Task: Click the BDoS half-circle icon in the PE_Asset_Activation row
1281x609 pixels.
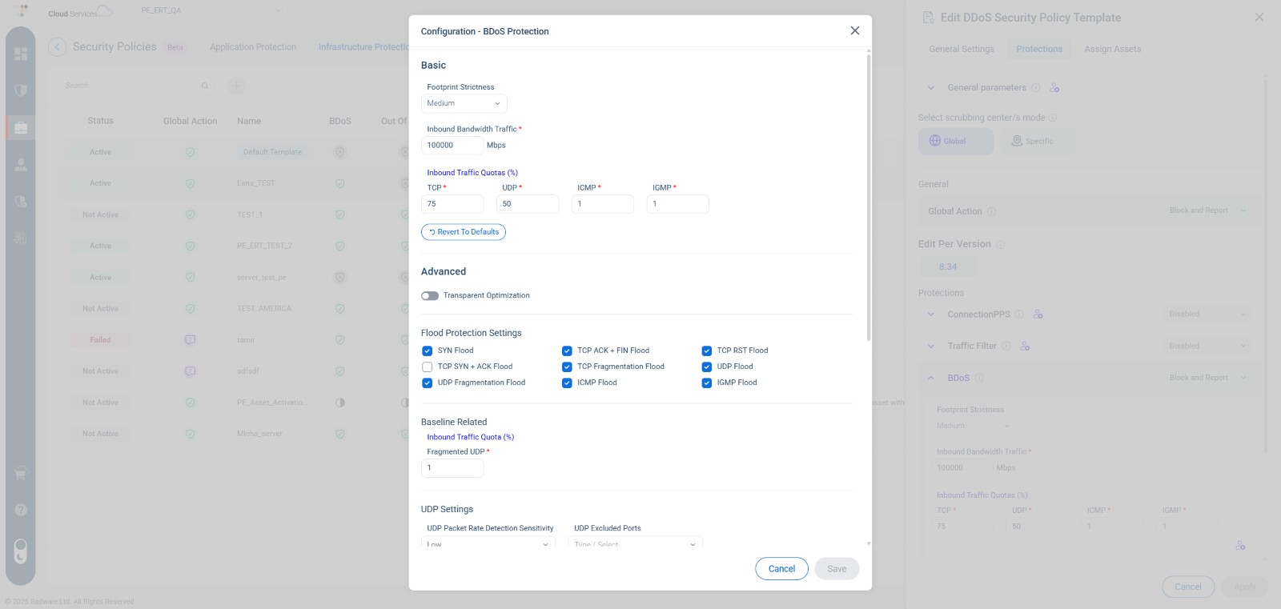Action: [x=339, y=403]
